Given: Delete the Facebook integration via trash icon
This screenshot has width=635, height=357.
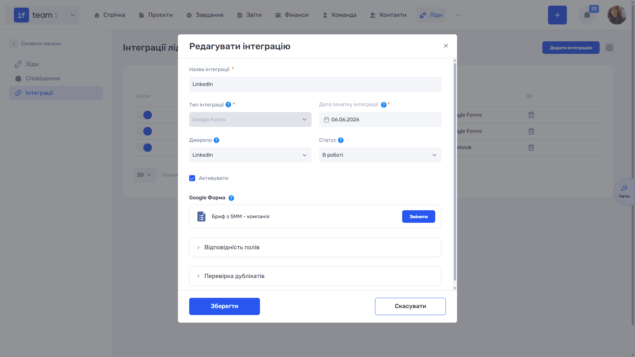Looking at the screenshot, I should (531, 147).
